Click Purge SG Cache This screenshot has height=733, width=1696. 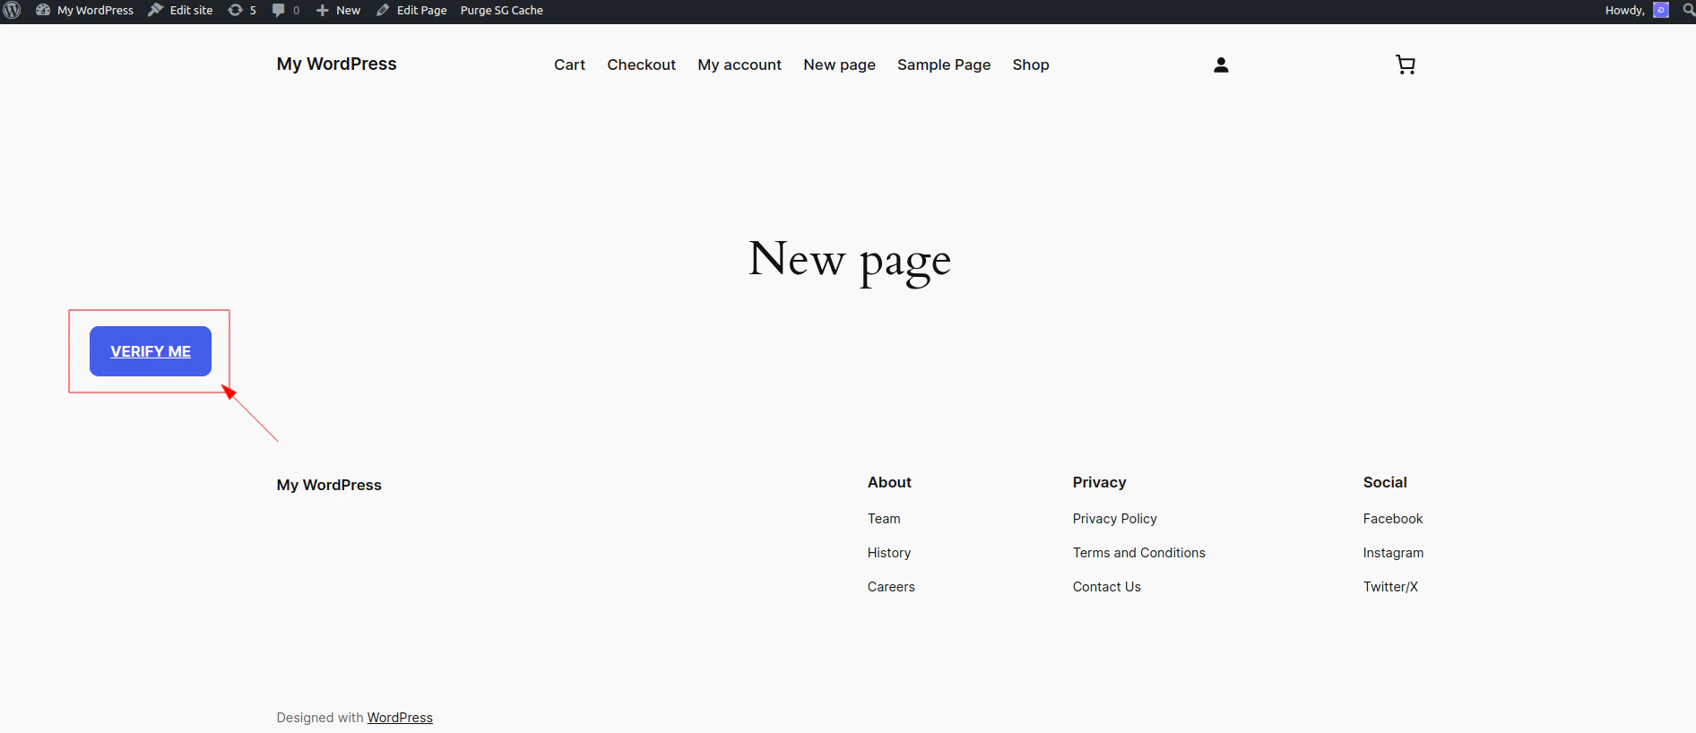(x=502, y=10)
